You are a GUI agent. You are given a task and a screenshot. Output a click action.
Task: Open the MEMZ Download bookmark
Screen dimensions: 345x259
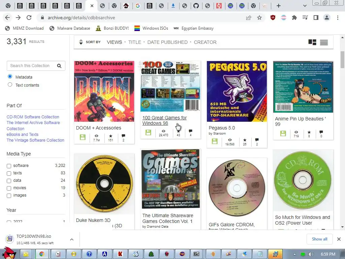[24, 28]
